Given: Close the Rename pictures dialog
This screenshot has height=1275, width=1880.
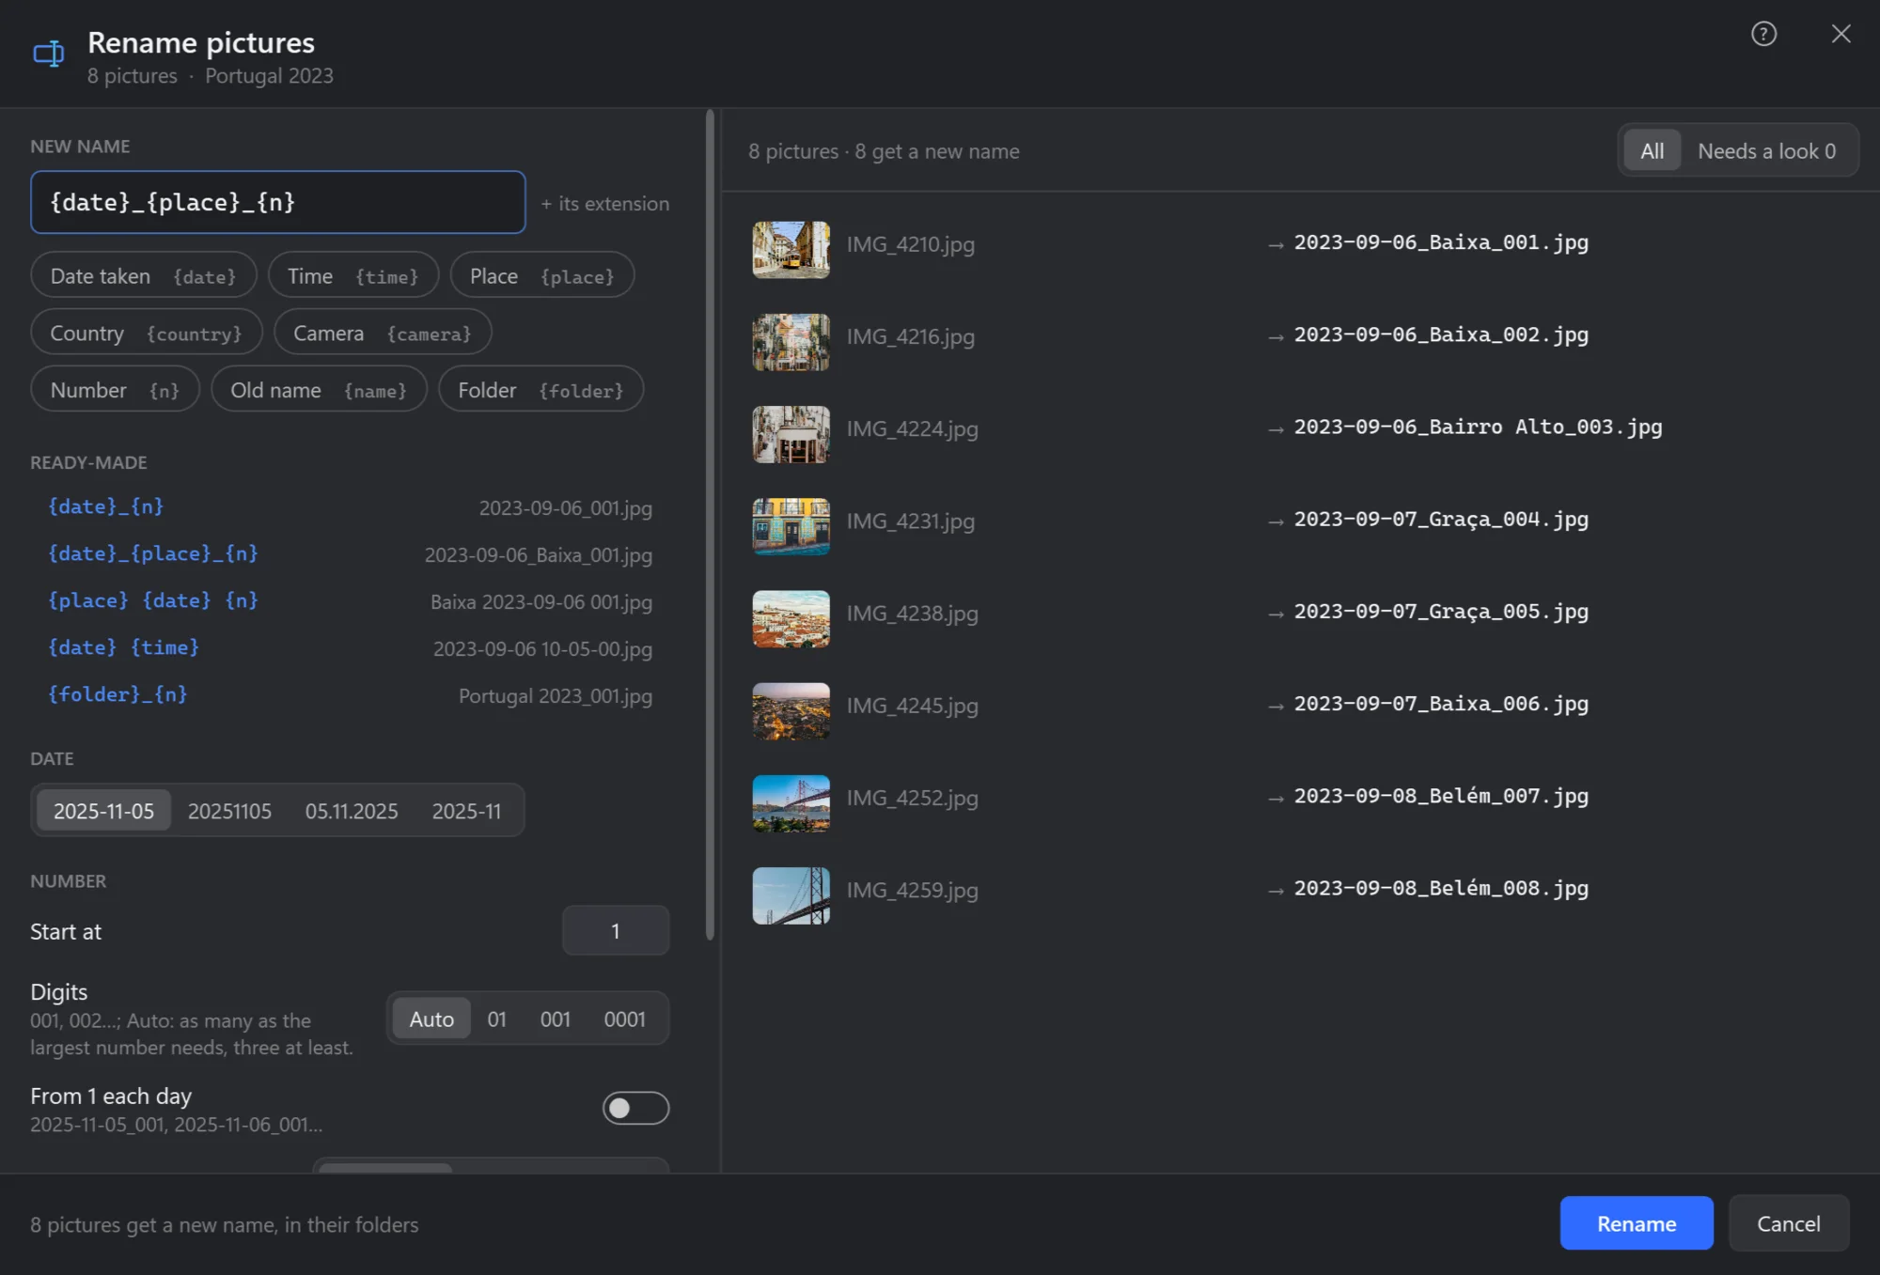Looking at the screenshot, I should [1841, 34].
